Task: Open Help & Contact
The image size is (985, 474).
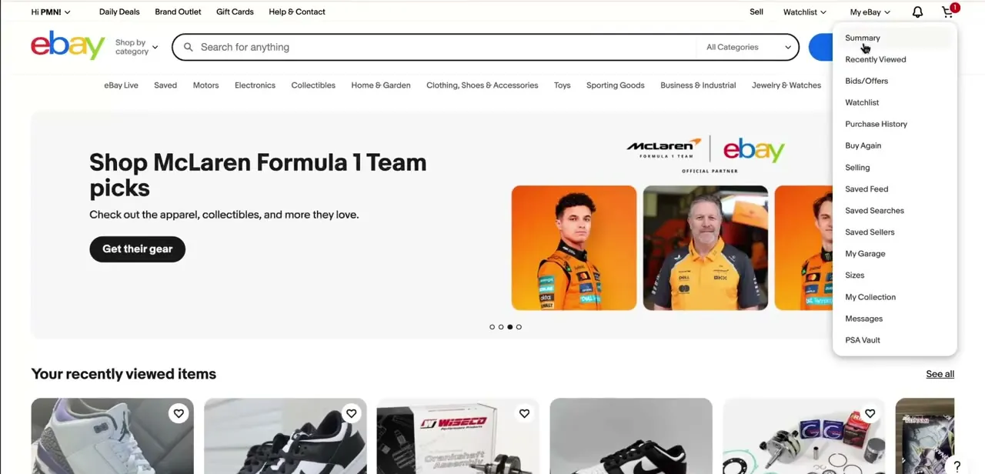Action: 297,12
